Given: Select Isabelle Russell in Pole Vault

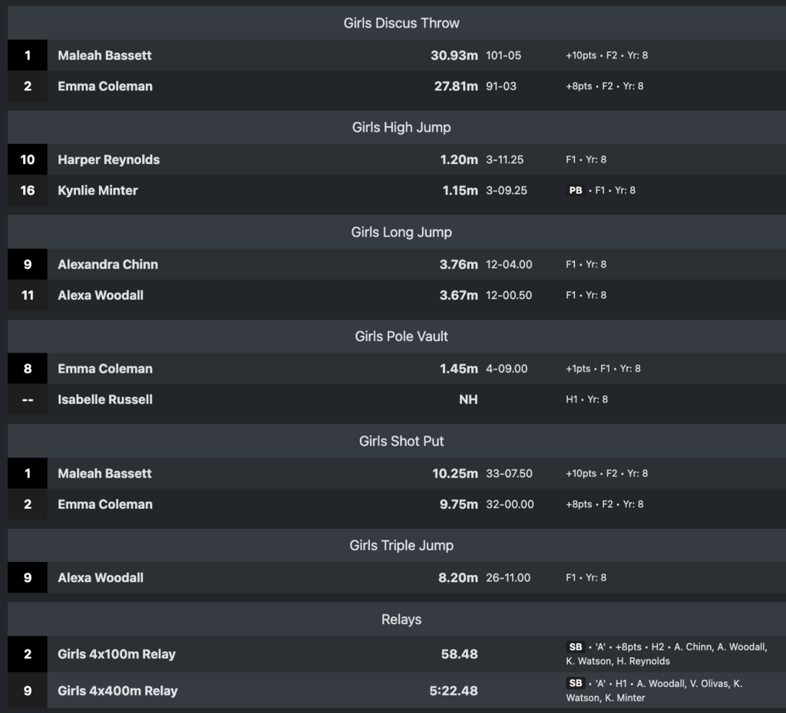Looking at the screenshot, I should pos(105,399).
